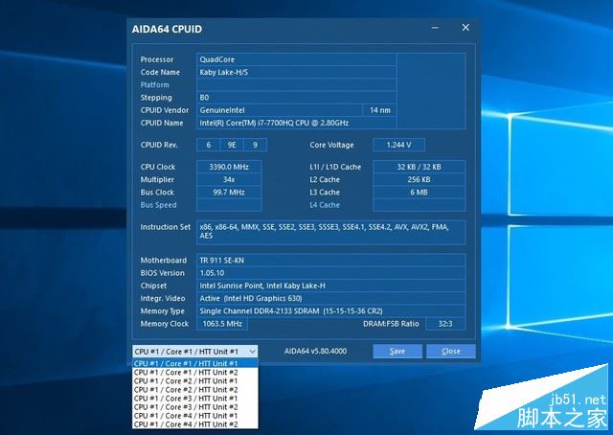Click the 32 KB / 32 KB cache value
Viewport: 613px width, 435px height.
click(420, 167)
